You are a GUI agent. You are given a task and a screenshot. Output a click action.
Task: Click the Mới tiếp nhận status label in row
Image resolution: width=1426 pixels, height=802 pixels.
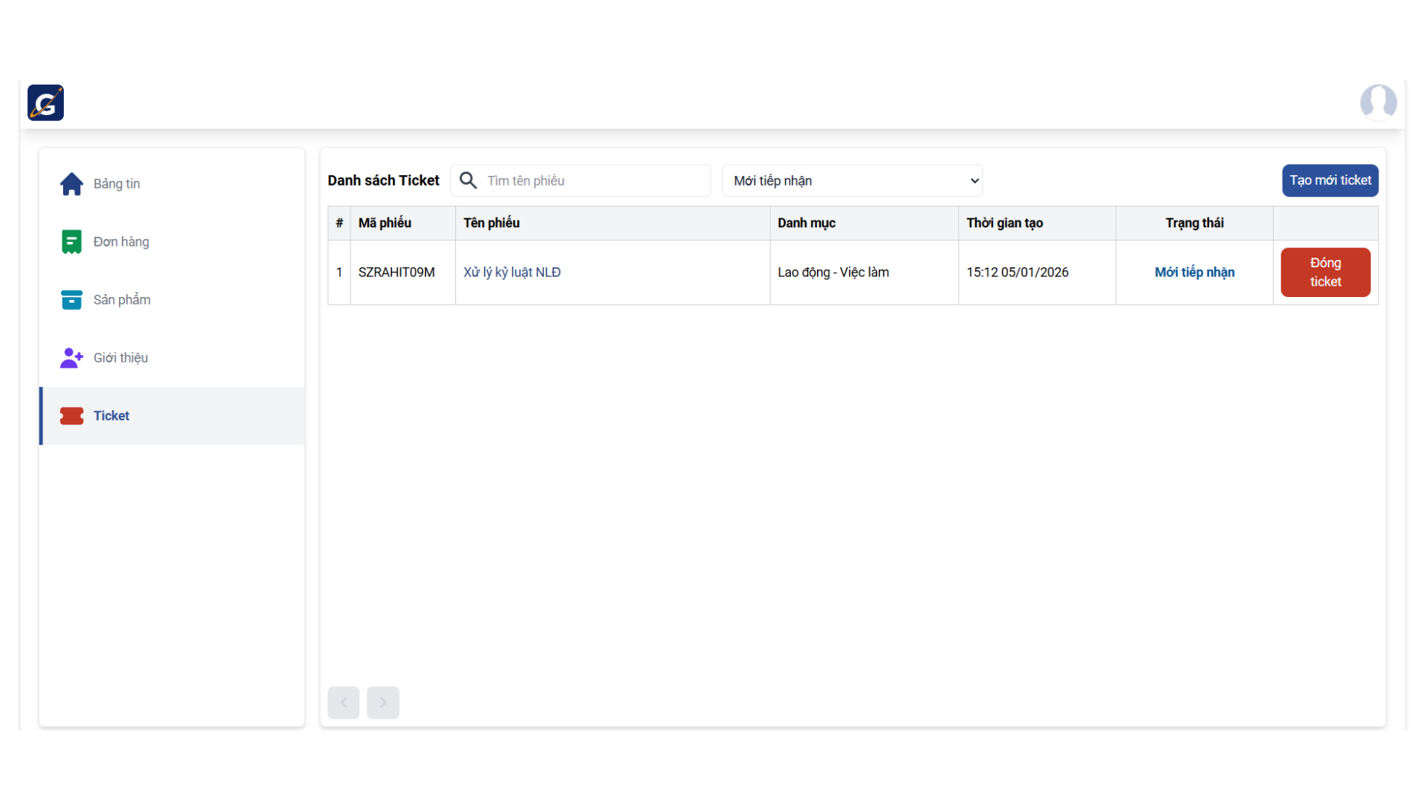tap(1194, 273)
